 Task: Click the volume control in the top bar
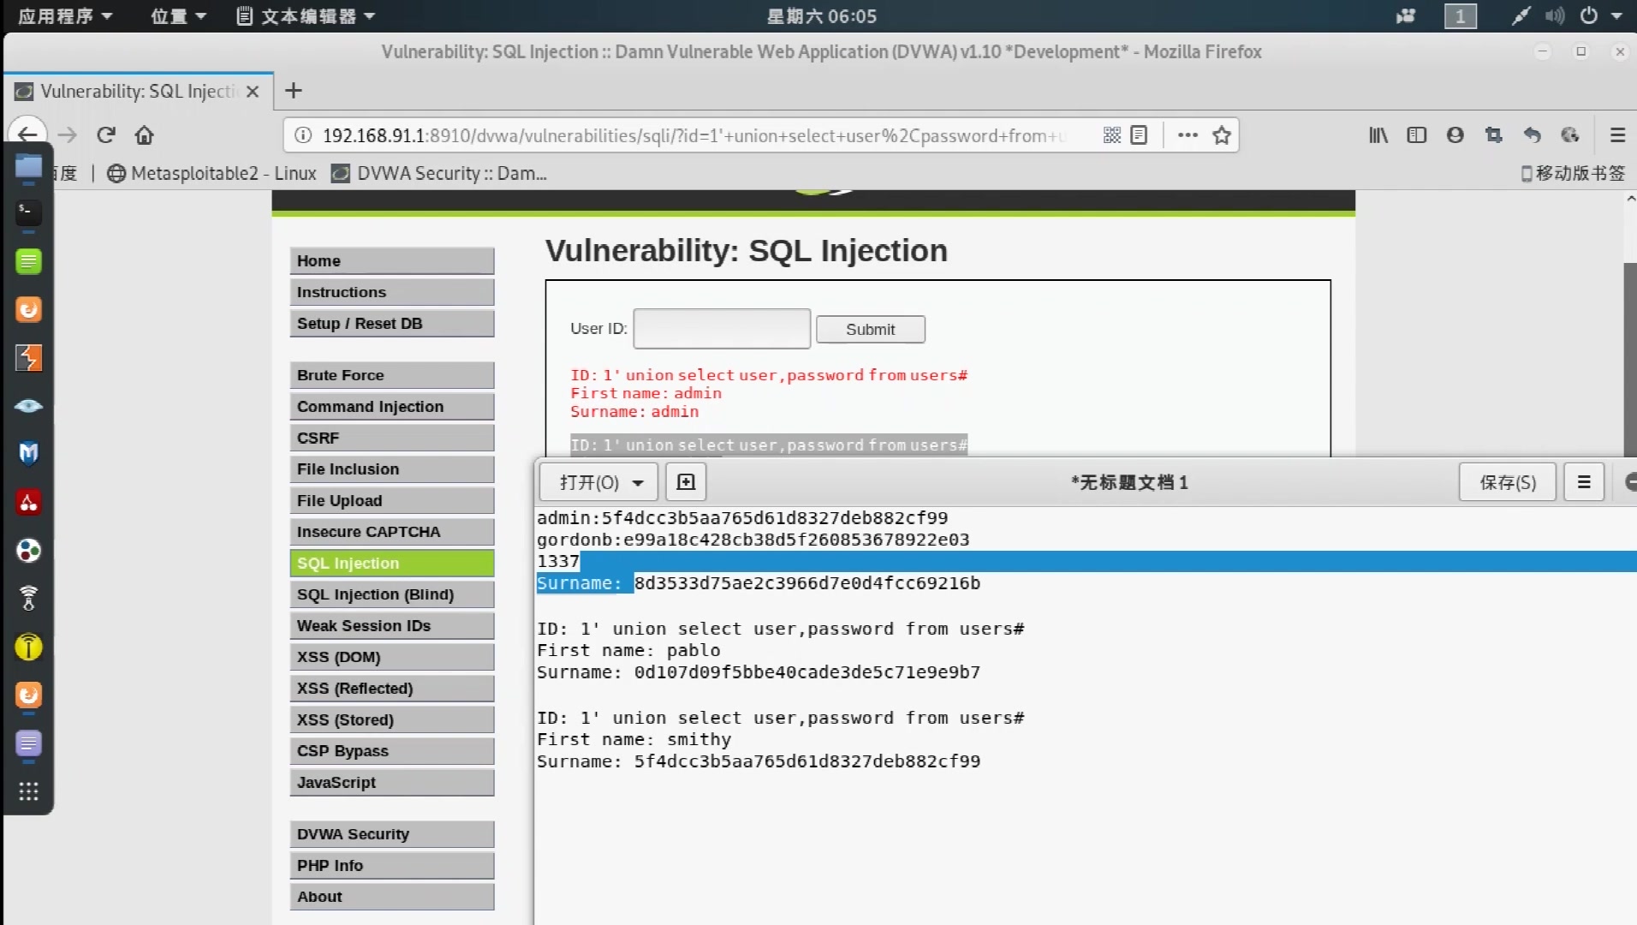coord(1556,15)
